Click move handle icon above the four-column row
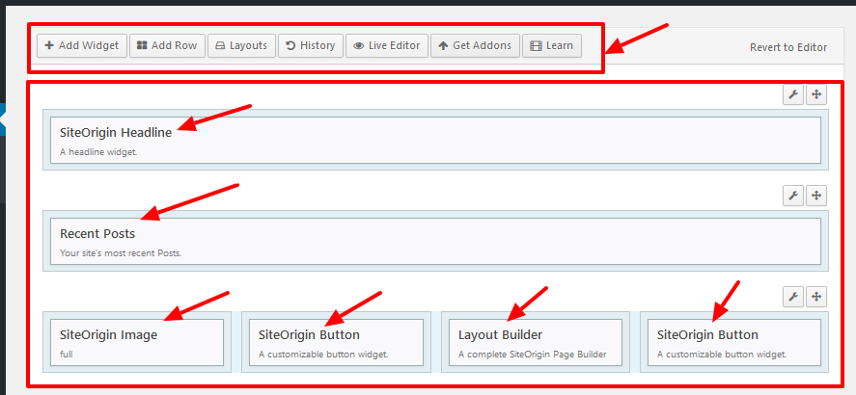 tap(816, 297)
